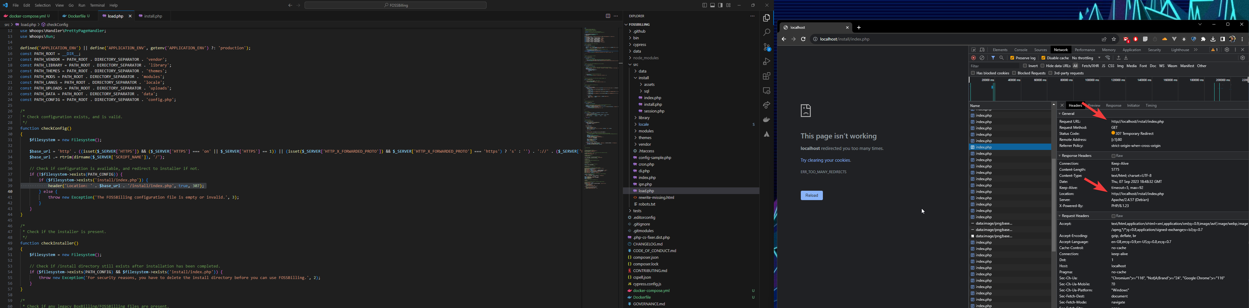Image resolution: width=1249 pixels, height=308 pixels.
Task: Stop network recording in DevTools
Action: (974, 58)
